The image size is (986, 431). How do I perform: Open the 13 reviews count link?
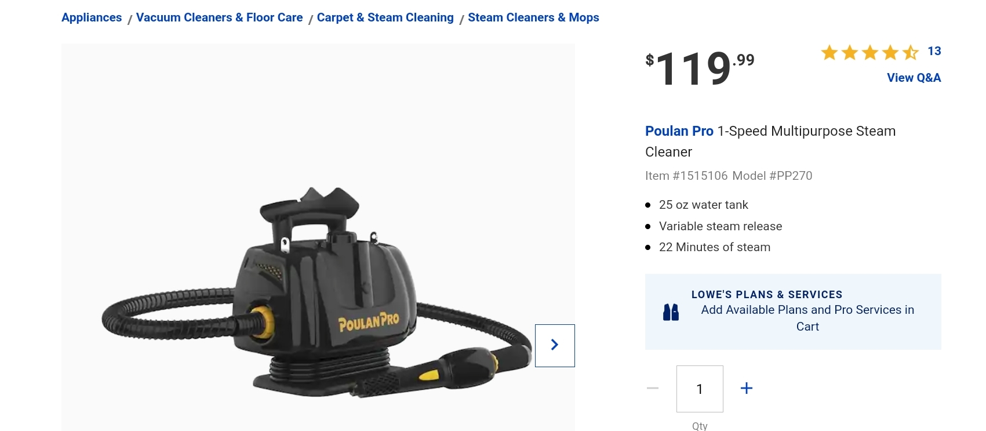click(x=934, y=51)
